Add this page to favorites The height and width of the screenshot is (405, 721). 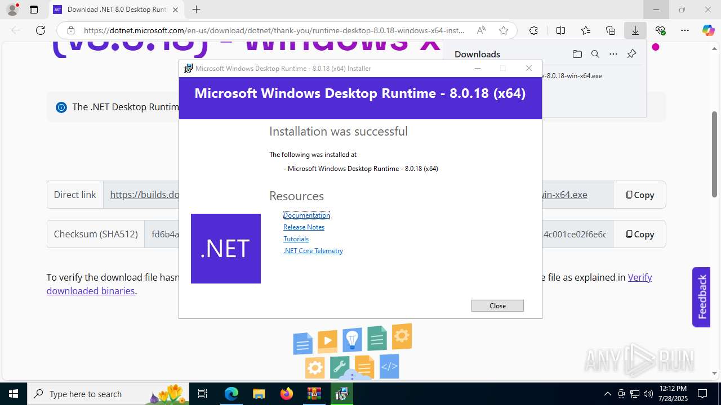504,30
